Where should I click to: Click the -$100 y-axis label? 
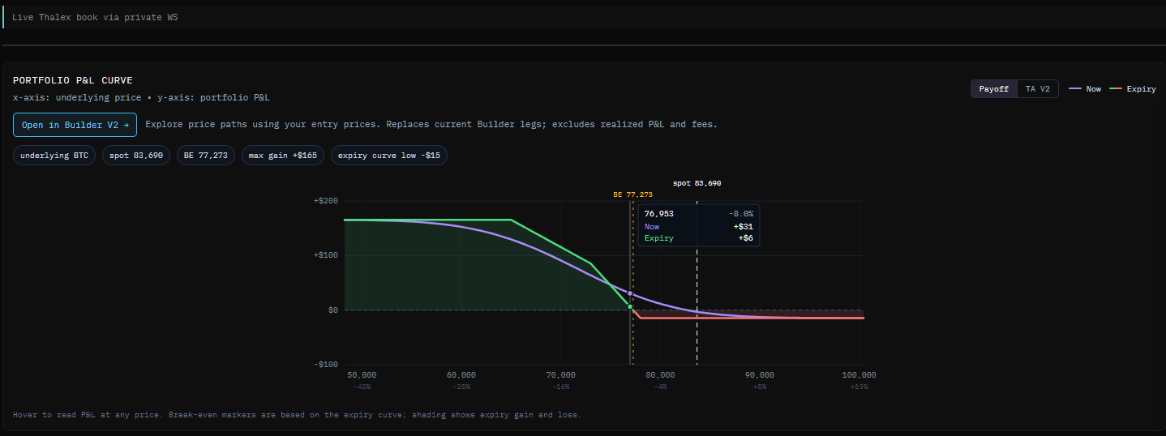point(325,365)
